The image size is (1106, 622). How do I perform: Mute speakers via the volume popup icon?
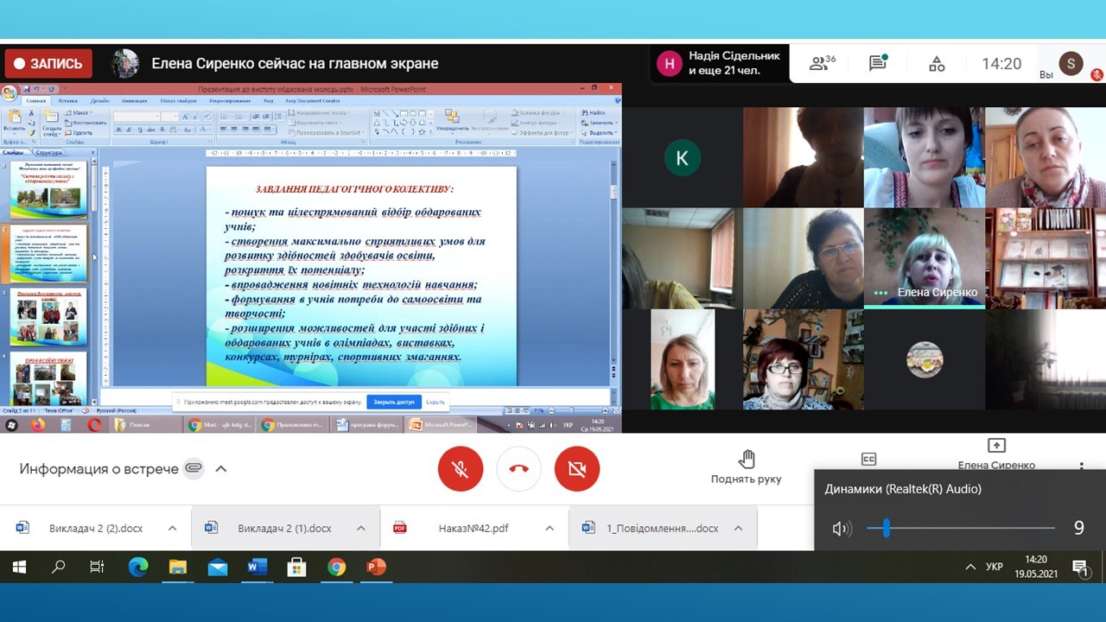[x=840, y=529]
